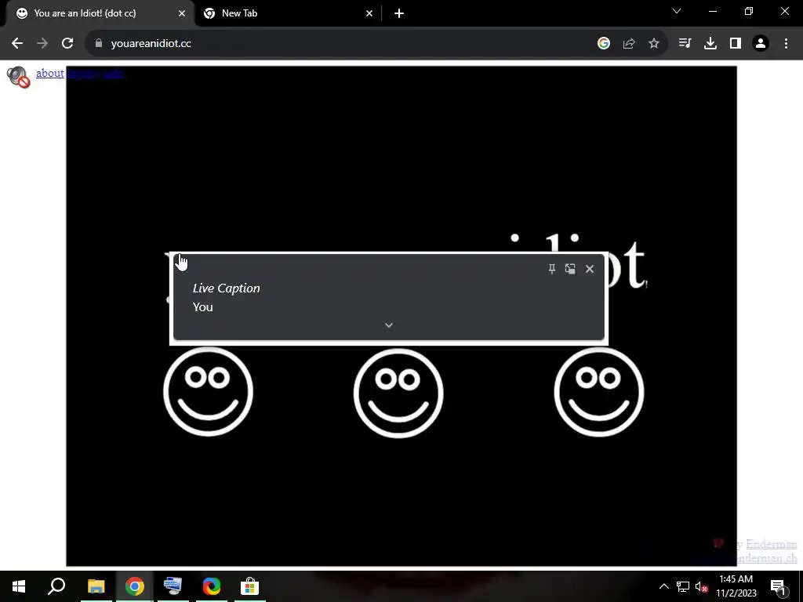
Task: Open the Windows Start menu
Action: point(19,586)
